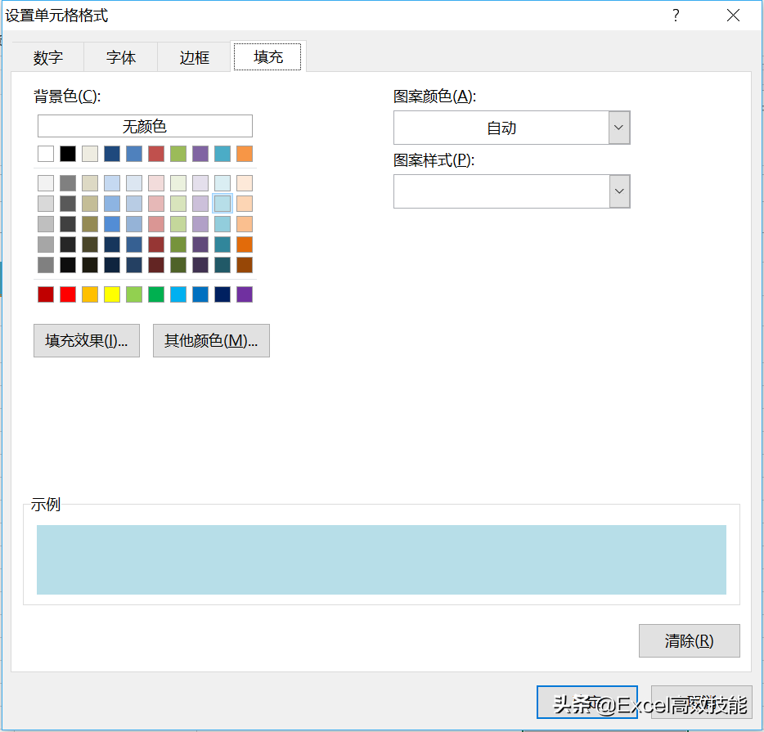764x732 pixels.
Task: Pick lightest gray tint below white swatch
Action: click(x=46, y=183)
